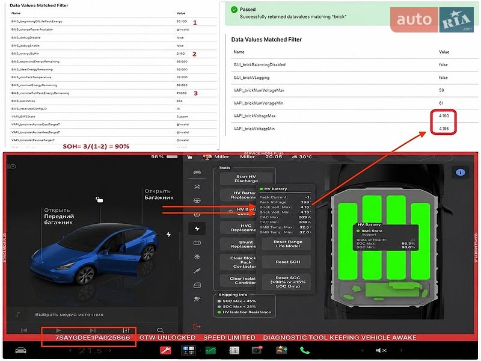Select the lightning bolt high voltage icon
The height and width of the screenshot is (361, 481).
coord(197,229)
